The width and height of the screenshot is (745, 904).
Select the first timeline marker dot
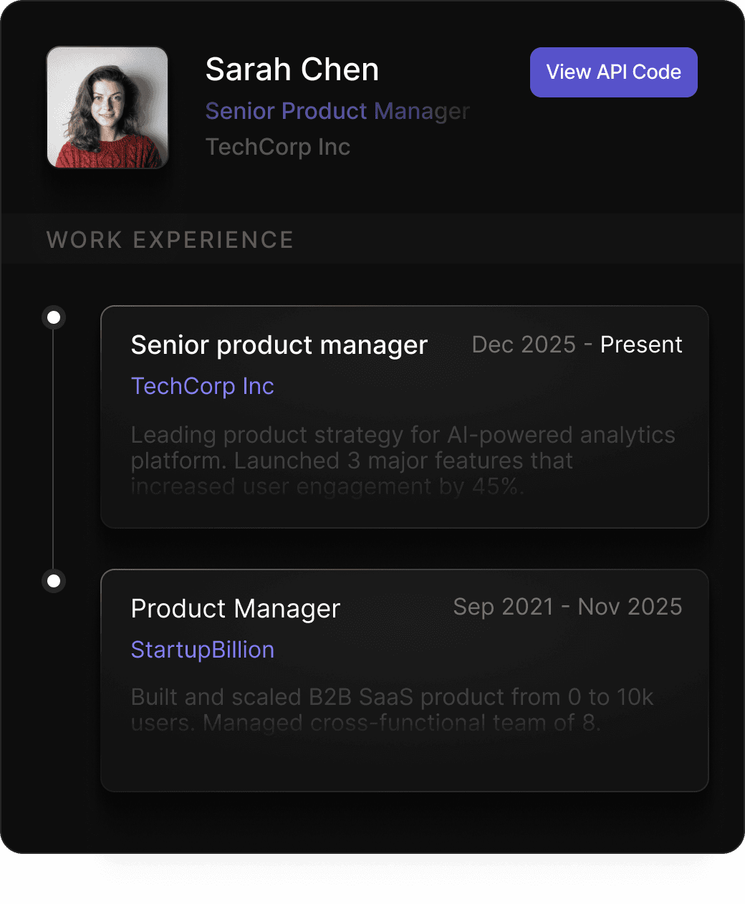(x=54, y=317)
